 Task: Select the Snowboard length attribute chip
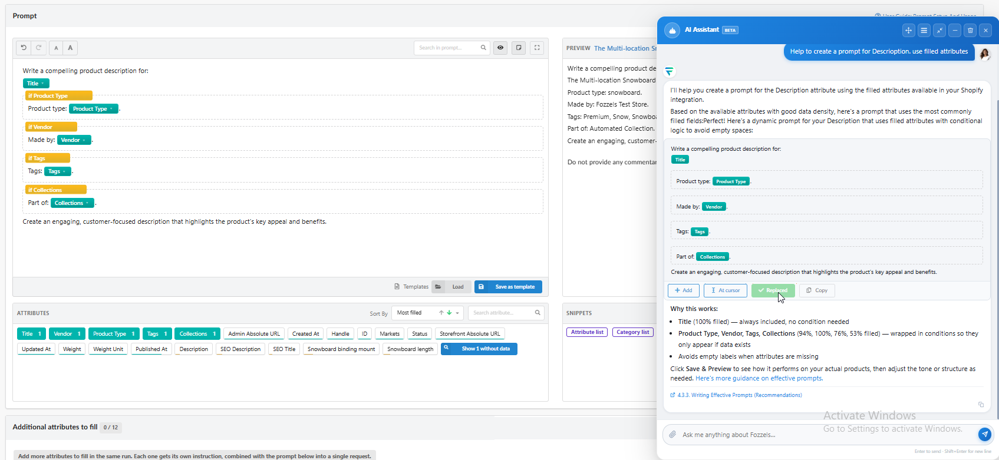coord(410,349)
